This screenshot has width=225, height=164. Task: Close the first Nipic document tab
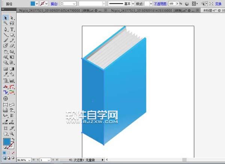point(105,11)
